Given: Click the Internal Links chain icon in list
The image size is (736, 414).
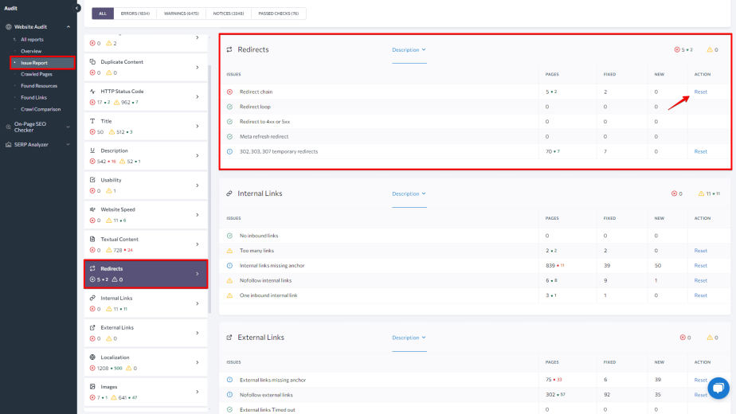Looking at the screenshot, I should (x=92, y=298).
